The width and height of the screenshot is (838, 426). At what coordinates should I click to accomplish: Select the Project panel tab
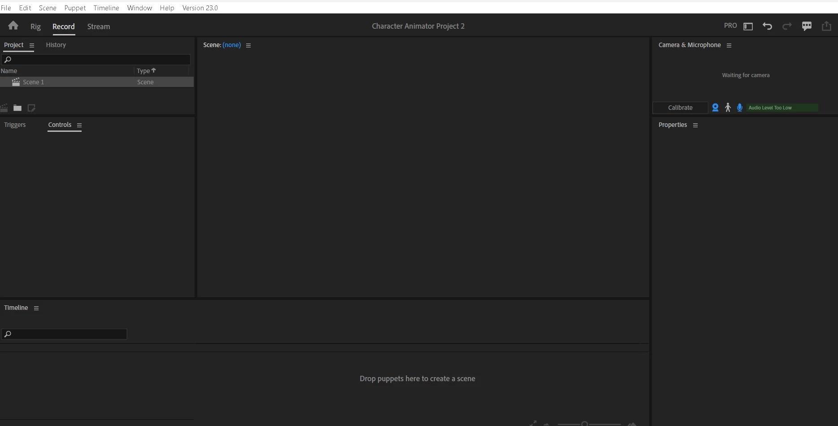tap(13, 45)
